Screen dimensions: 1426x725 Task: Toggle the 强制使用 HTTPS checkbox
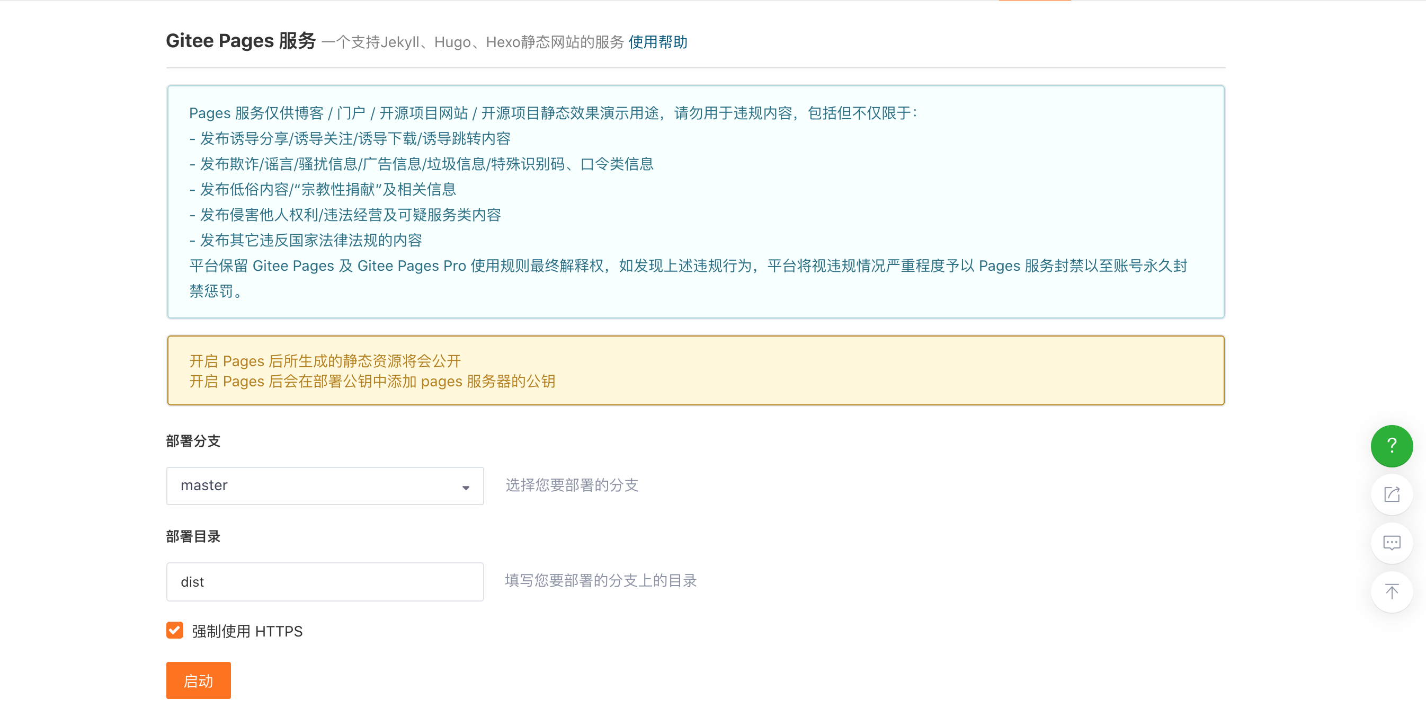point(174,630)
